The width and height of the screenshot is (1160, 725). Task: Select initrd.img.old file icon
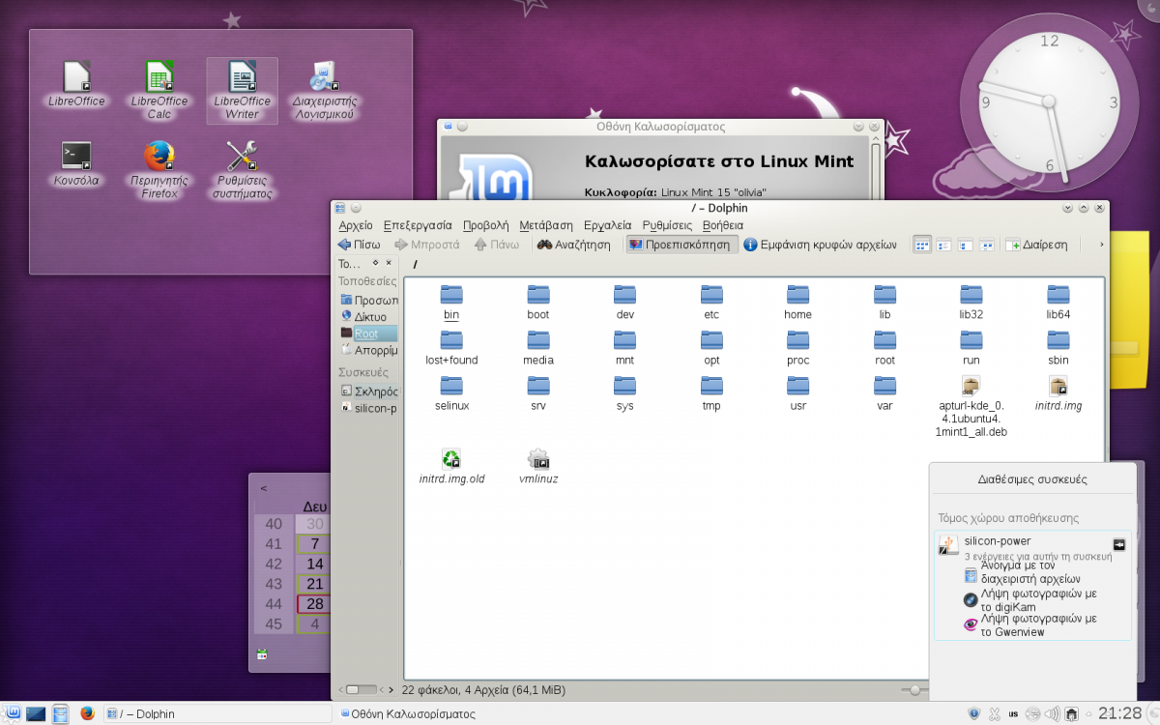pyautogui.click(x=451, y=466)
